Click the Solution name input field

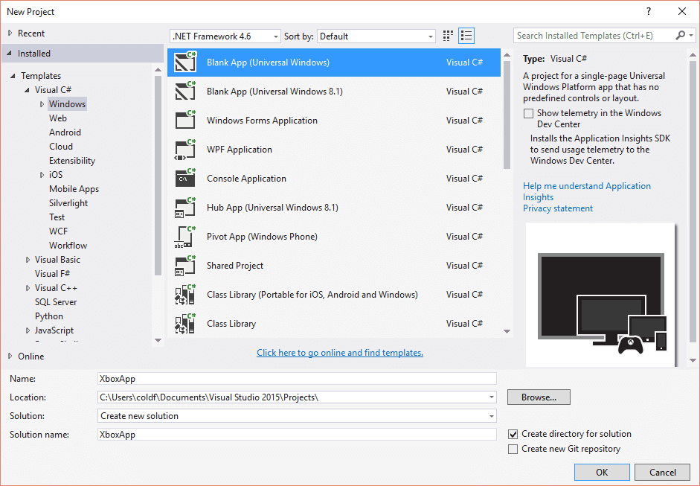coord(297,434)
